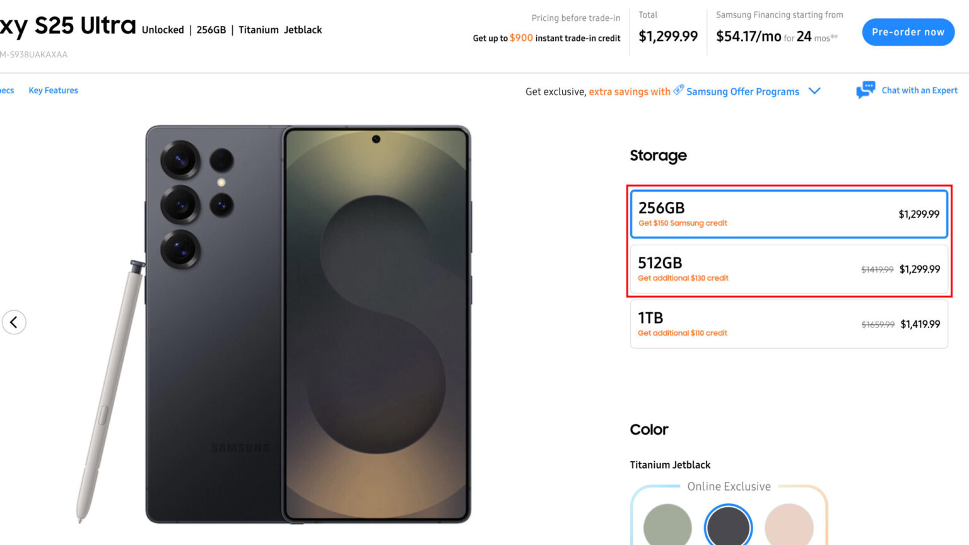Open the Key Features tab
The image size is (969, 545).
53,91
